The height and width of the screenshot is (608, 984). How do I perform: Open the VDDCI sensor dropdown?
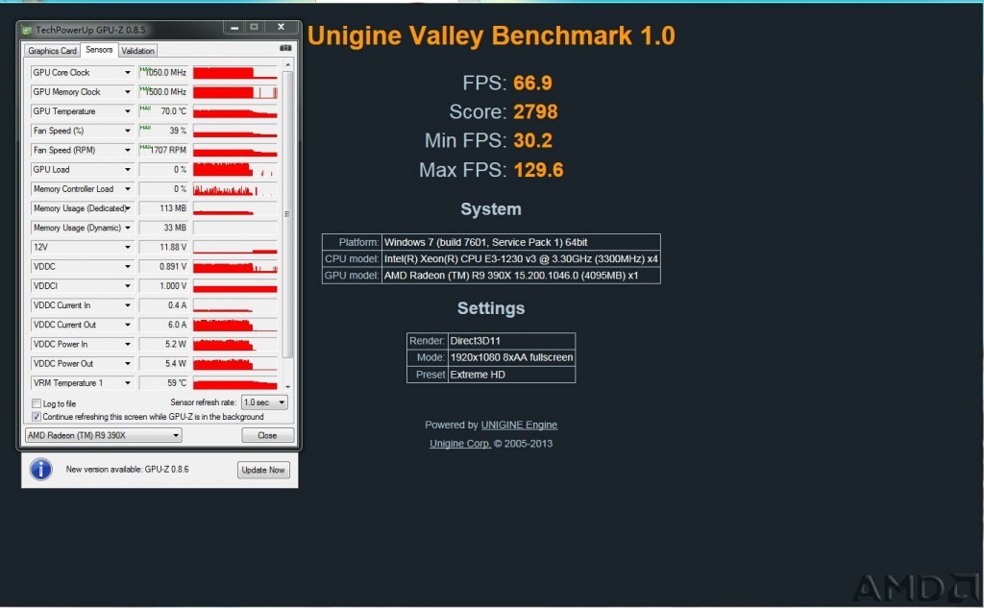[128, 286]
